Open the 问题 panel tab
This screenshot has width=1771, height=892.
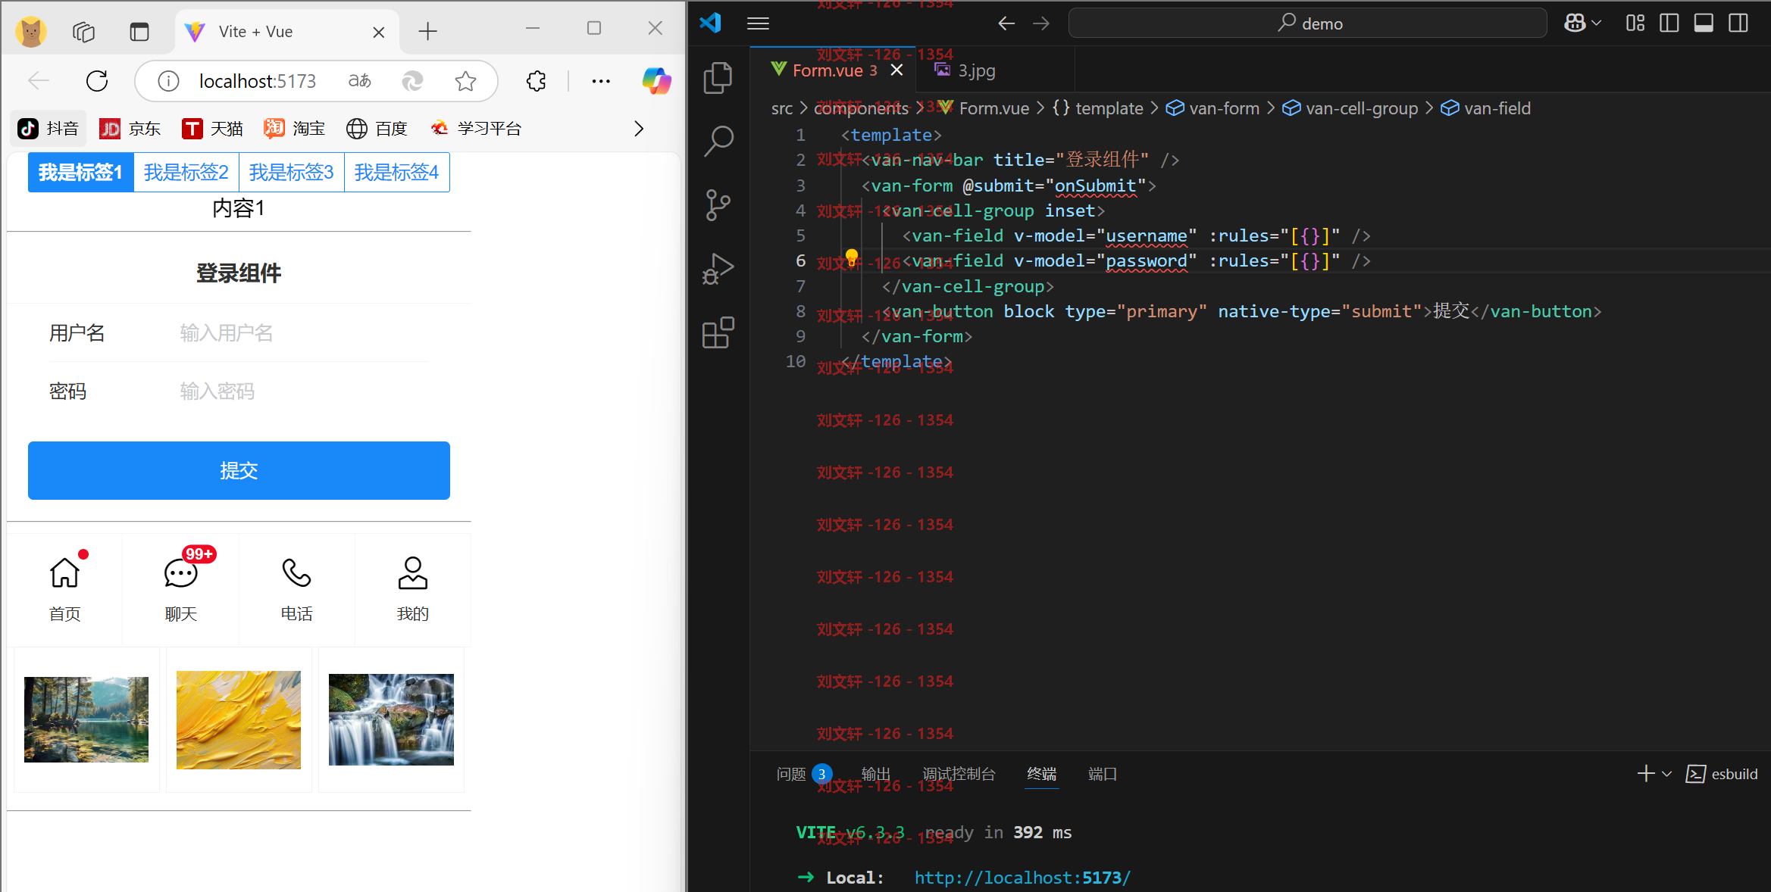click(x=803, y=774)
